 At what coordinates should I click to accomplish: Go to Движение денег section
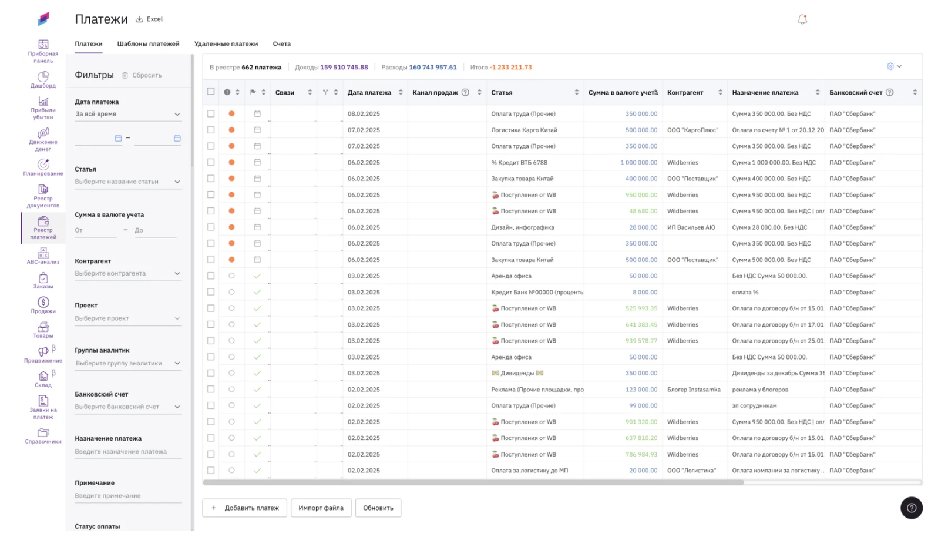click(43, 134)
